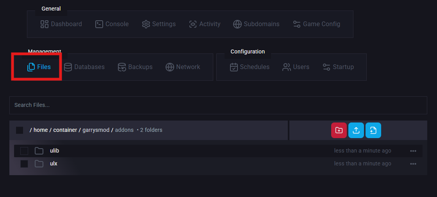Screen dimensions: 437x197
Task: Click the ulib folder icon
Action: pyautogui.click(x=39, y=151)
